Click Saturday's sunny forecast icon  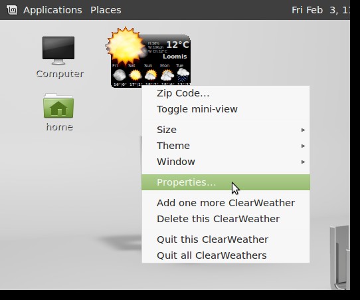click(135, 75)
